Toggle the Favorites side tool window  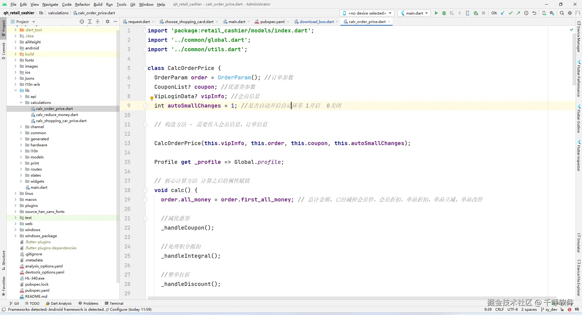click(3, 286)
